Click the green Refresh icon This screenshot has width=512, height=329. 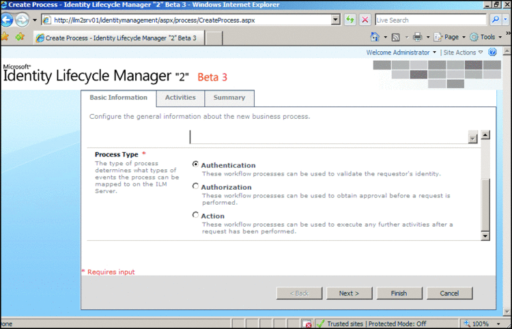tap(350, 20)
